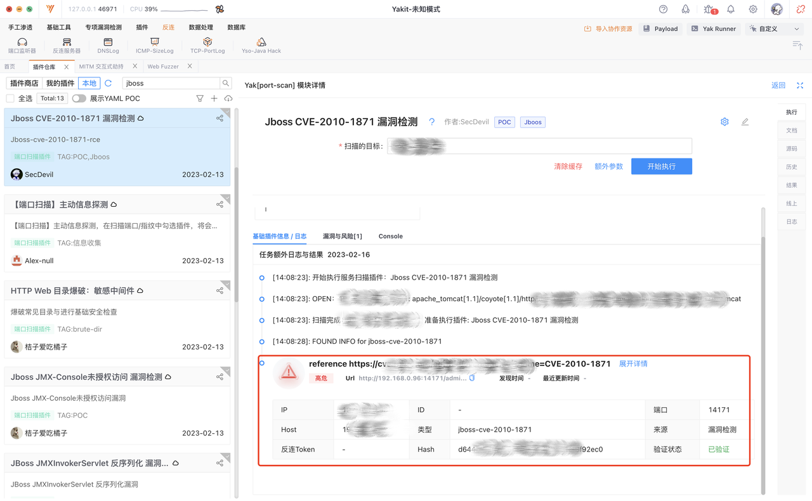Open the 基础工具 menu

(x=59, y=28)
